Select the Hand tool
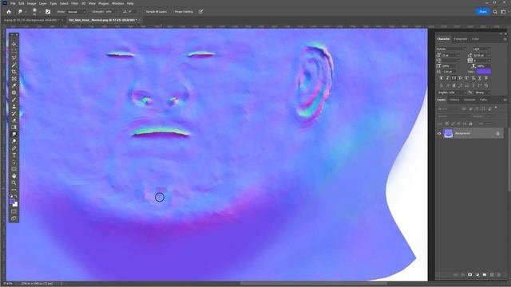 (x=14, y=175)
